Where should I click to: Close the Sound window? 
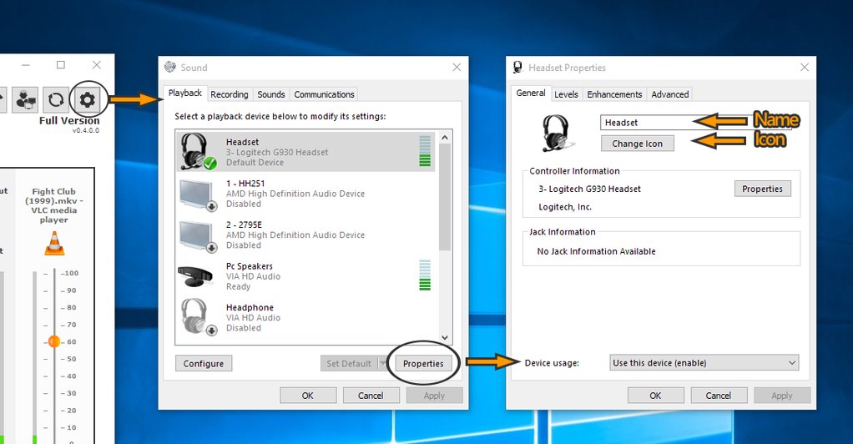pos(457,67)
